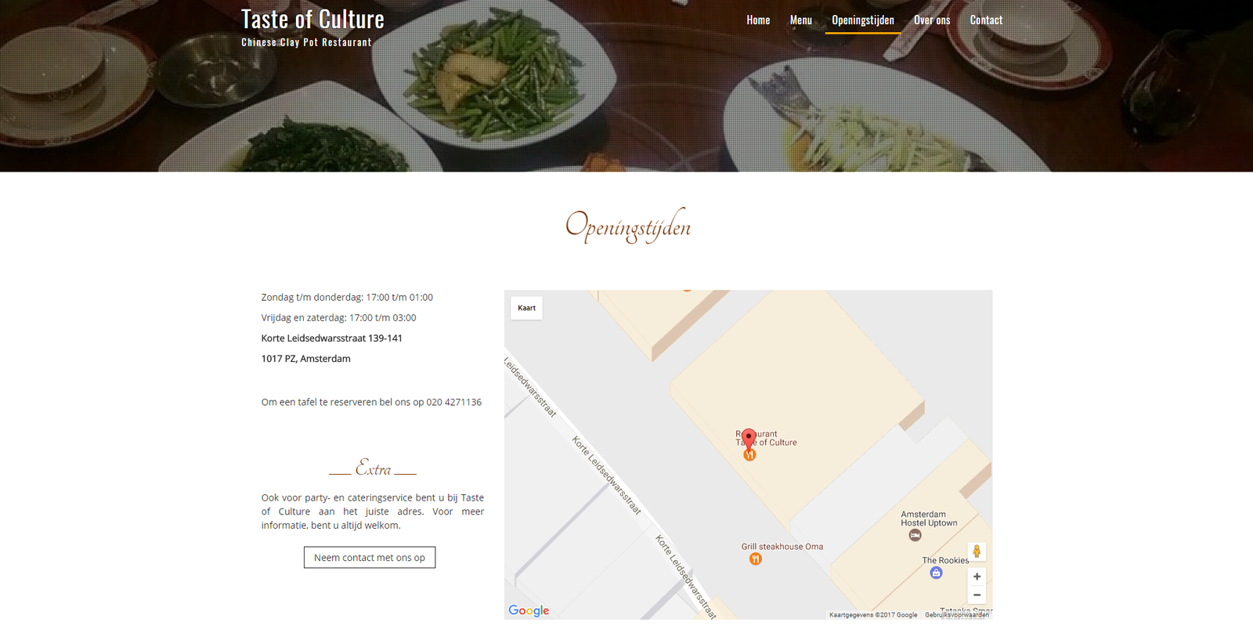Zoom out the map with minus button
The height and width of the screenshot is (640, 1253).
977,595
